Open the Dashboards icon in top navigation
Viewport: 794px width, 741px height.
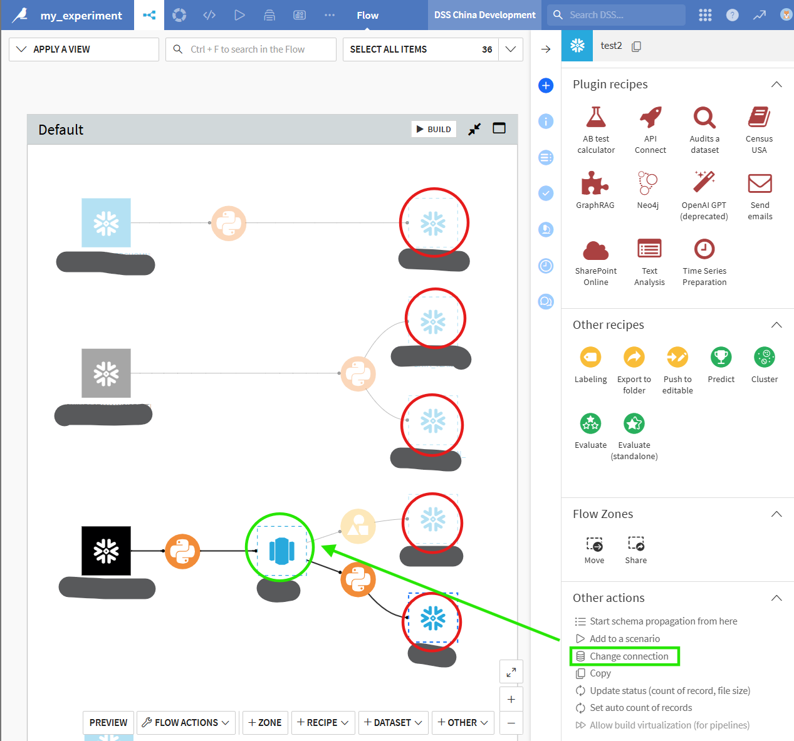pyautogui.click(x=300, y=15)
